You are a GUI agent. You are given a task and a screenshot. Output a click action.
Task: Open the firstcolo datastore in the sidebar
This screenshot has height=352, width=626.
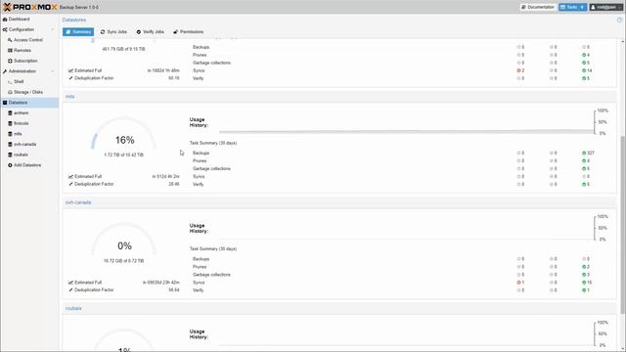tap(22, 123)
